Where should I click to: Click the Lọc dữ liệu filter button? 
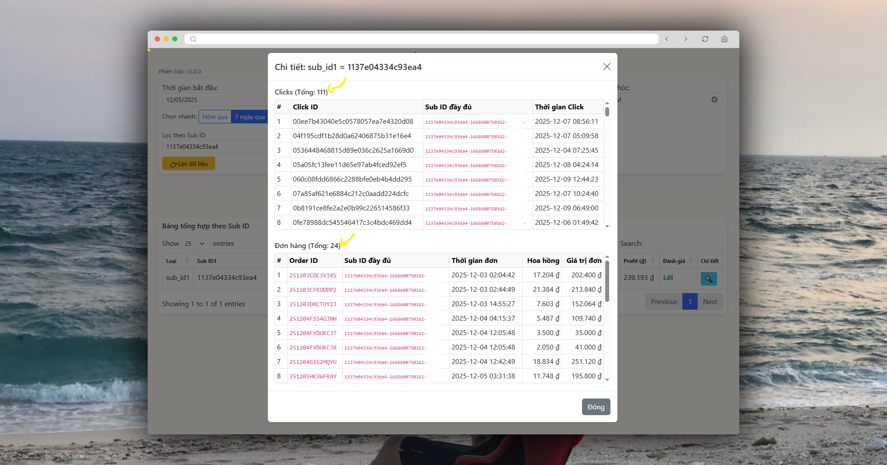point(188,164)
